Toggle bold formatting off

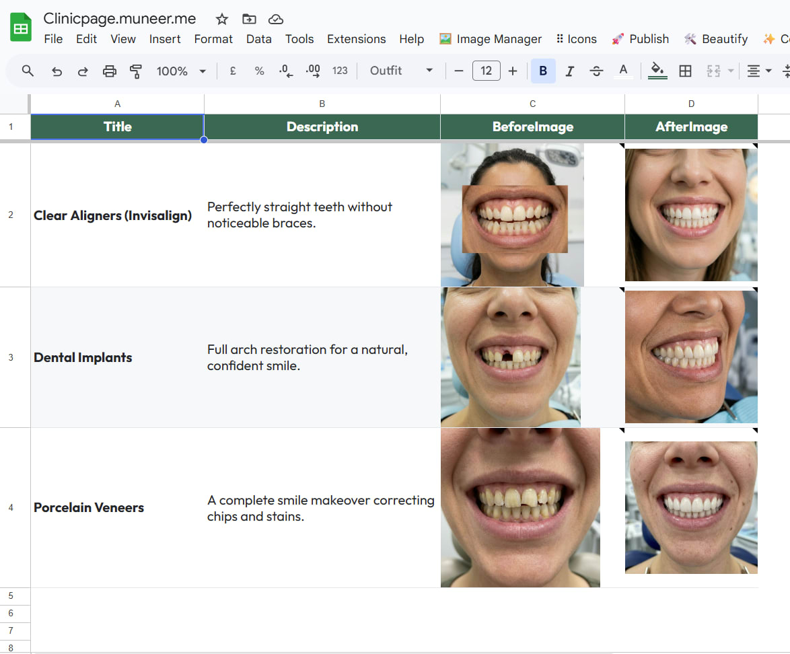pos(543,70)
